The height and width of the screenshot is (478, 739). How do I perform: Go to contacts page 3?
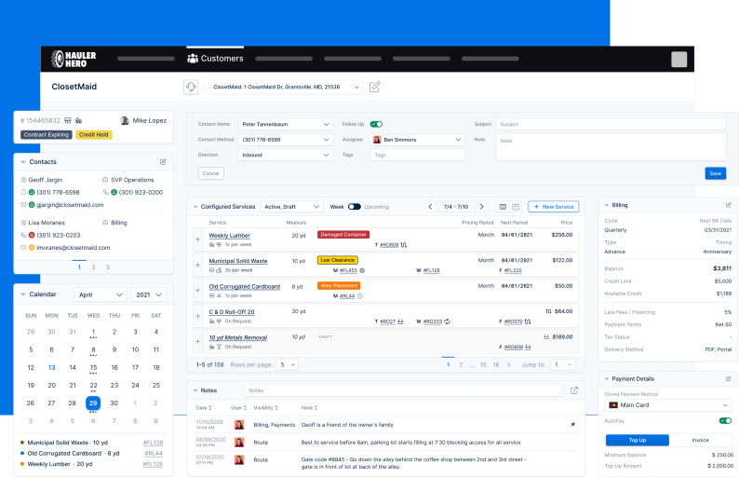(x=107, y=267)
